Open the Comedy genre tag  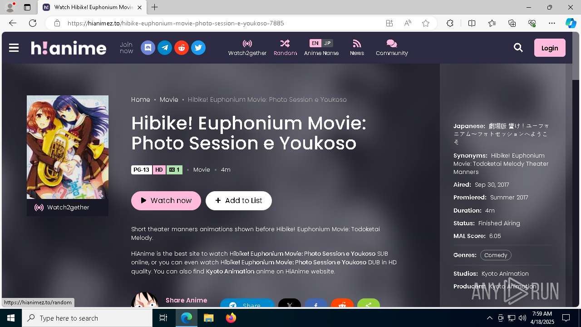point(496,255)
